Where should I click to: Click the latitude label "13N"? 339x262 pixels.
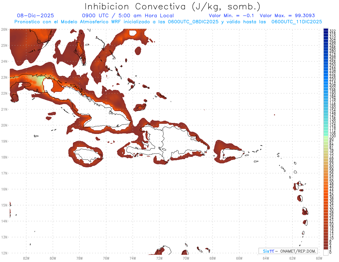coord(4,237)
